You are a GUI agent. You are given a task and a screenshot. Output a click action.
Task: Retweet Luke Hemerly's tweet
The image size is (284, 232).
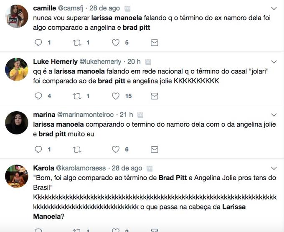77,96
